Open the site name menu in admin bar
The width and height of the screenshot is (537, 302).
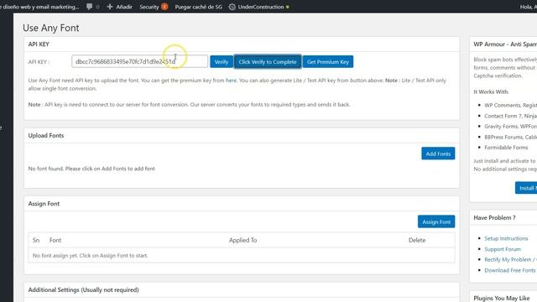coord(39,7)
